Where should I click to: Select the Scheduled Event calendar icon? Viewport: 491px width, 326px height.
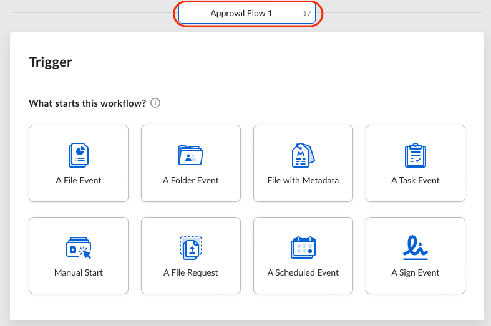pyautogui.click(x=303, y=247)
